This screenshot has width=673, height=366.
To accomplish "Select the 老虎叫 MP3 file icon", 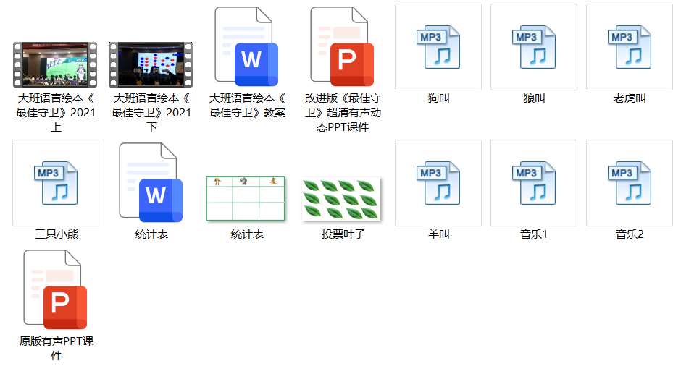I will (x=630, y=47).
